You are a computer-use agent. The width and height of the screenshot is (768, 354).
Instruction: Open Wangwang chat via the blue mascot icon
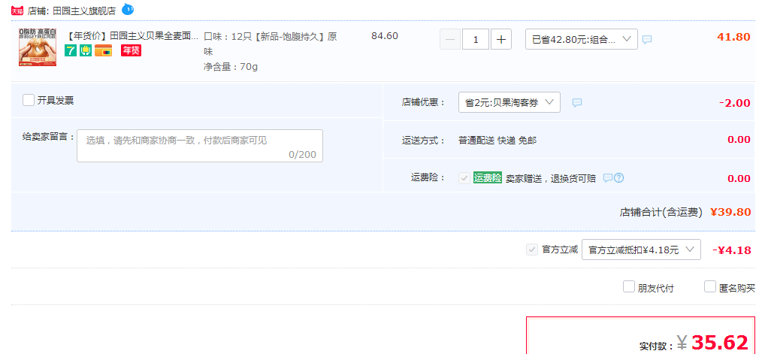128,9
